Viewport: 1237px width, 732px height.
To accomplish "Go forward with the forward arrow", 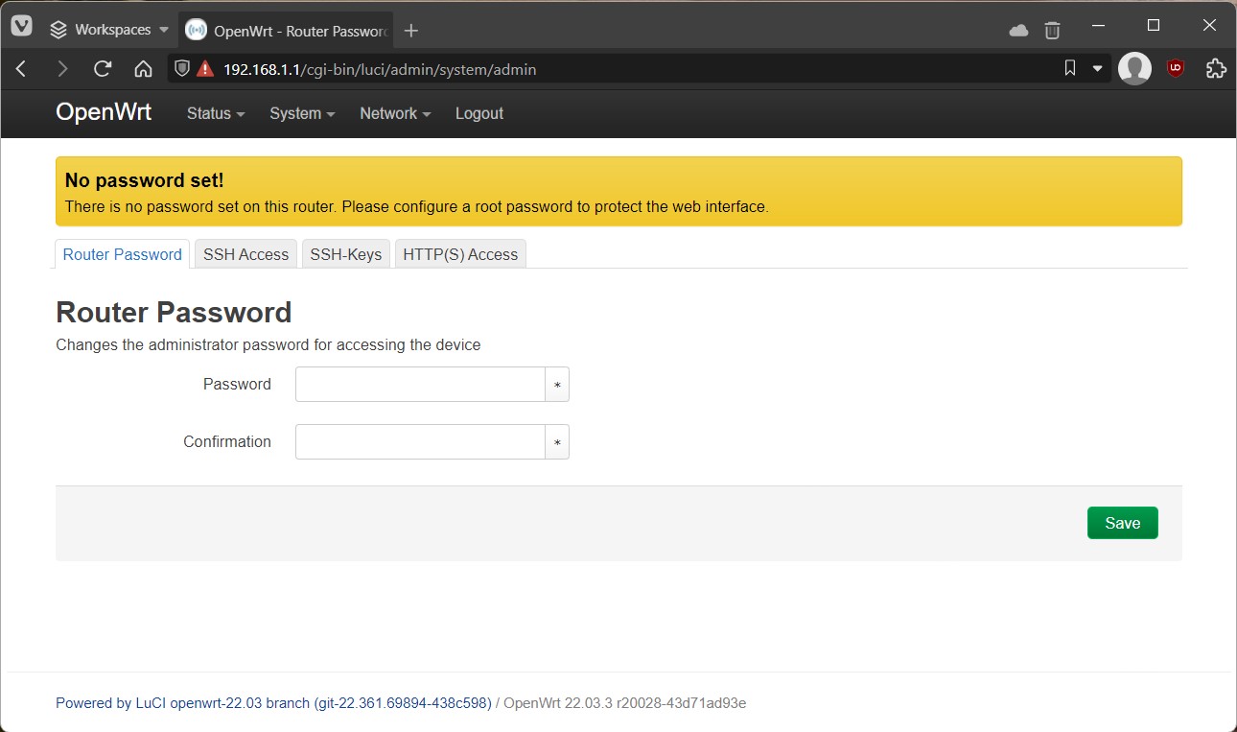I will (x=62, y=68).
